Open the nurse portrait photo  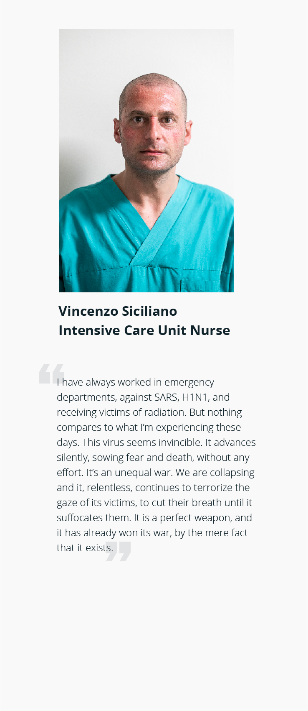pyautogui.click(x=146, y=161)
